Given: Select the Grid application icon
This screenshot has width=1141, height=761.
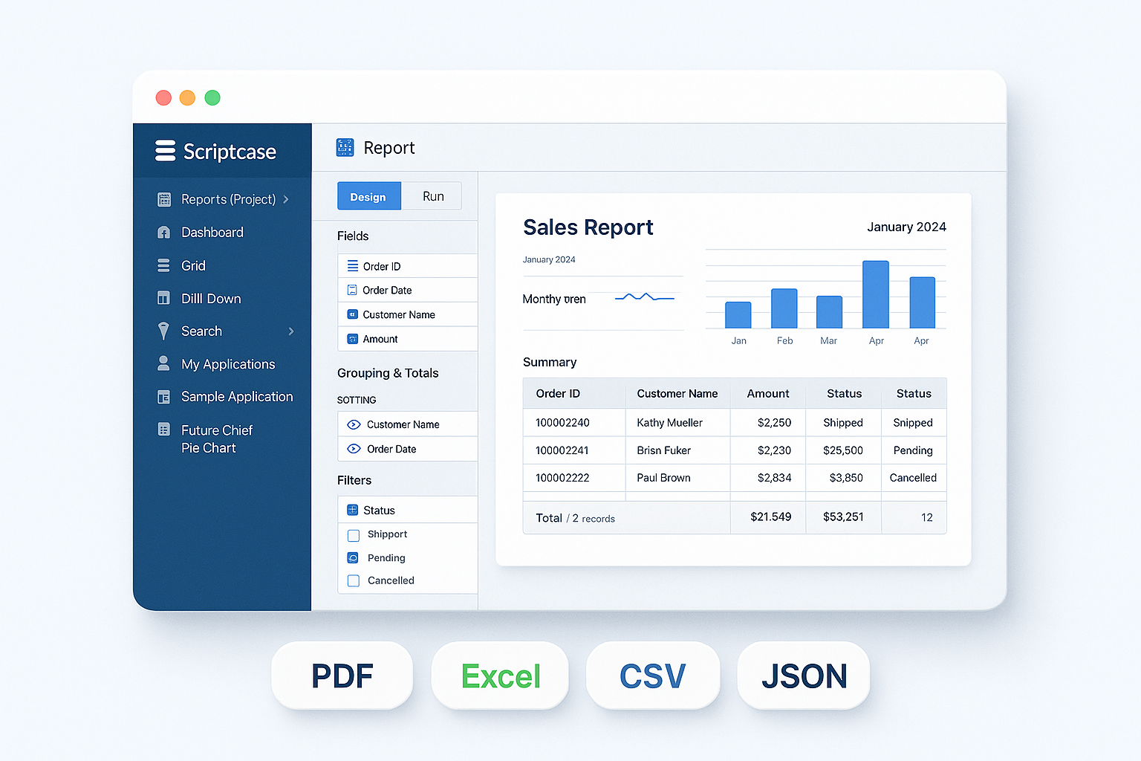Looking at the screenshot, I should (163, 265).
